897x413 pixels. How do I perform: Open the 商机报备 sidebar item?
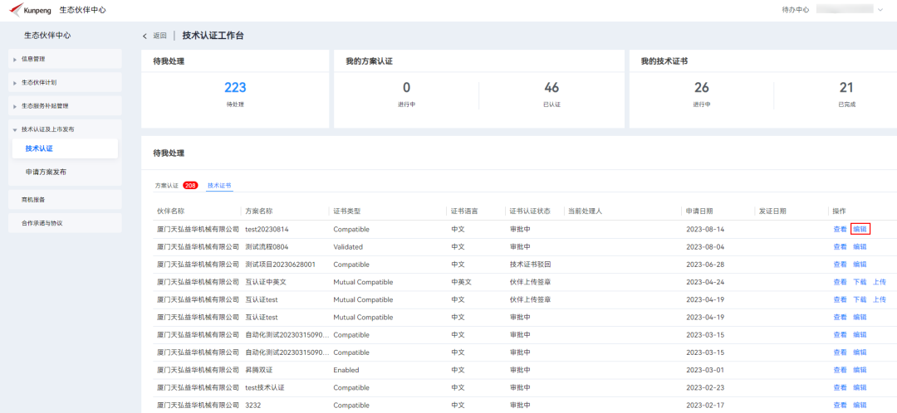(x=65, y=199)
